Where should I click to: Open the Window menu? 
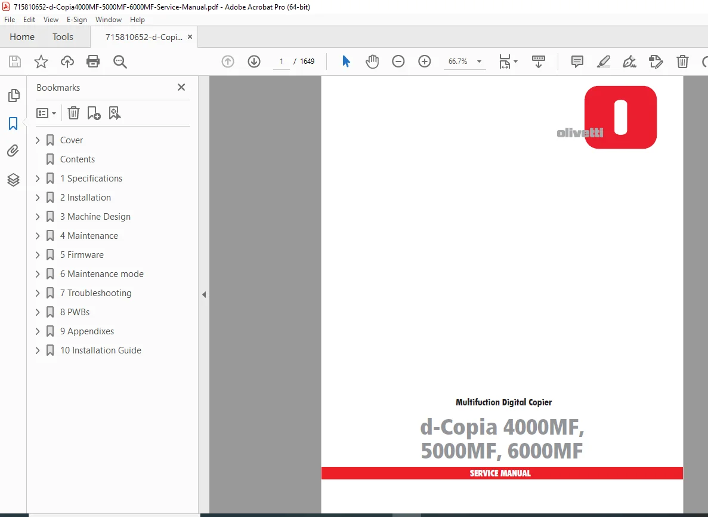109,20
